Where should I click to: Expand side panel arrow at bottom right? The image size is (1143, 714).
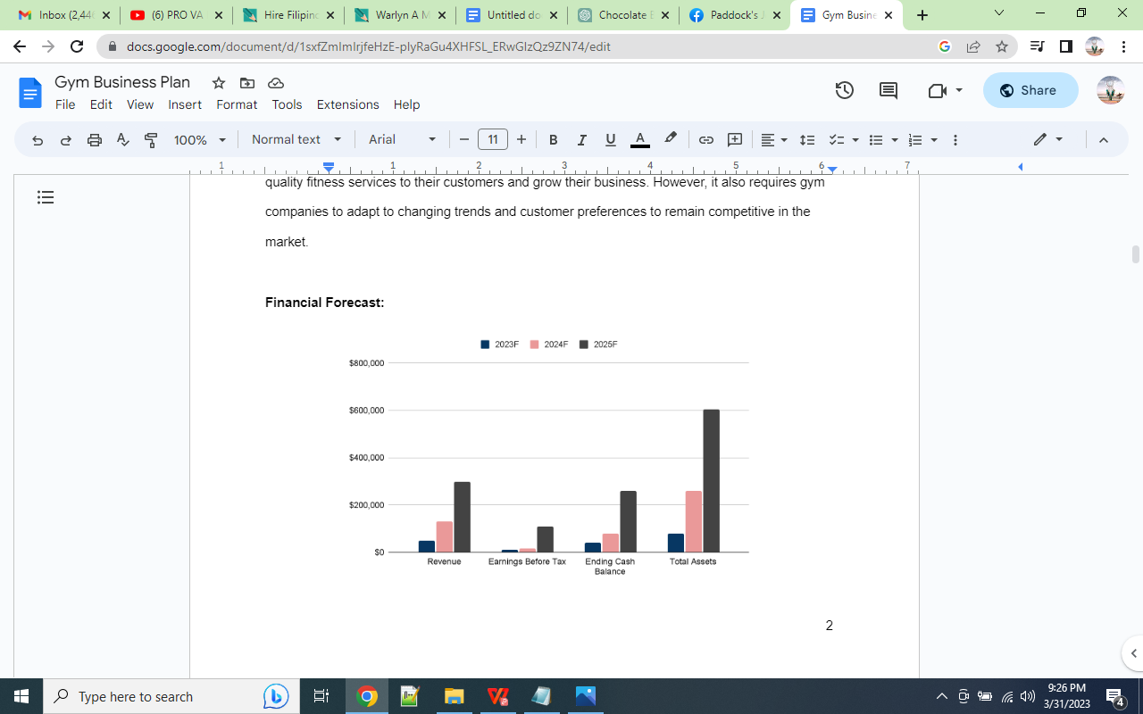1133,653
